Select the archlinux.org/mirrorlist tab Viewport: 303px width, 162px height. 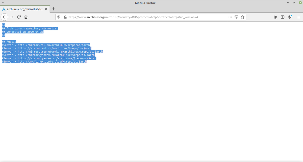pyautogui.click(x=25, y=9)
